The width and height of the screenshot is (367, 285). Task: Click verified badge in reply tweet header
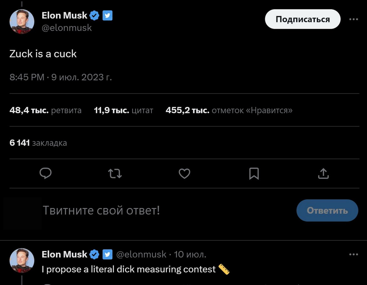point(95,254)
